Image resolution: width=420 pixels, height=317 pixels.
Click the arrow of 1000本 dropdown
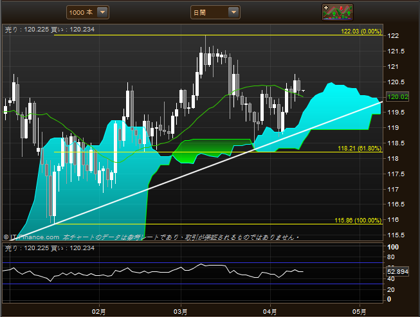coord(102,12)
